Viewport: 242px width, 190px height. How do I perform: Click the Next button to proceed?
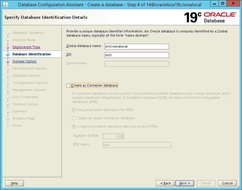click(x=184, y=183)
